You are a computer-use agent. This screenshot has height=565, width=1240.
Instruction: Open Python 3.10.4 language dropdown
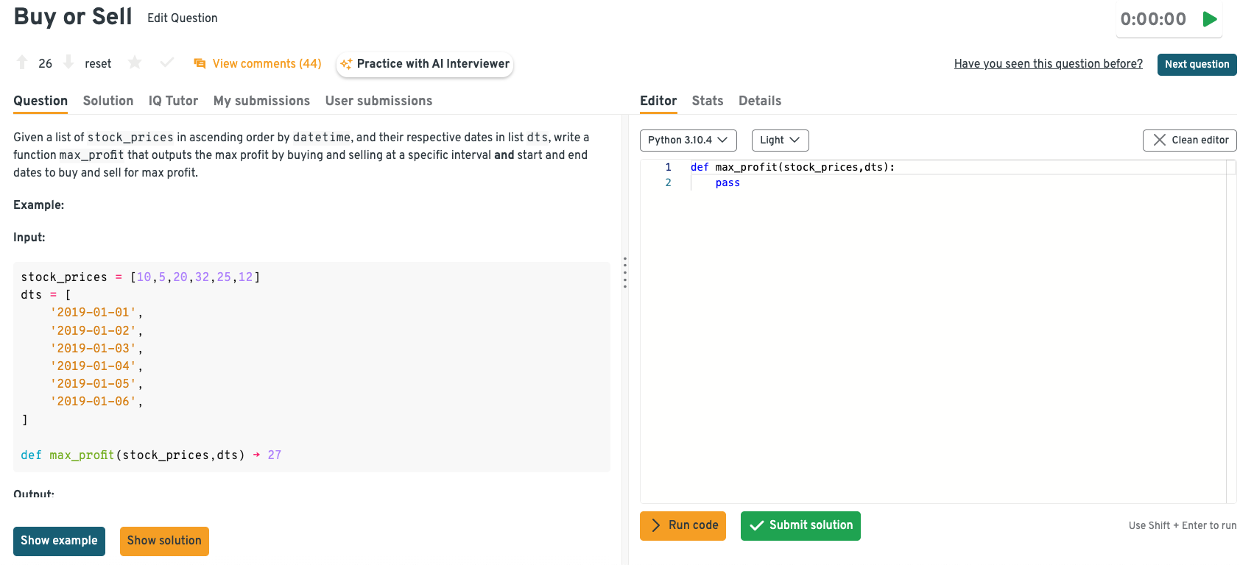[x=687, y=140]
